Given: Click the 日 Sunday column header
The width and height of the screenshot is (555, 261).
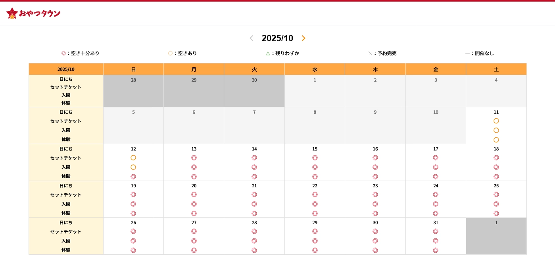Looking at the screenshot, I should (133, 69).
